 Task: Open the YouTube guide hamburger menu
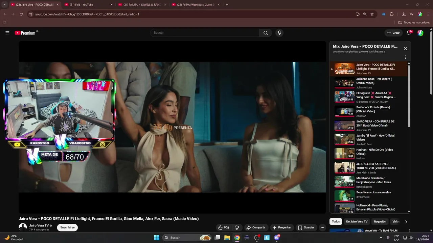click(x=7, y=33)
